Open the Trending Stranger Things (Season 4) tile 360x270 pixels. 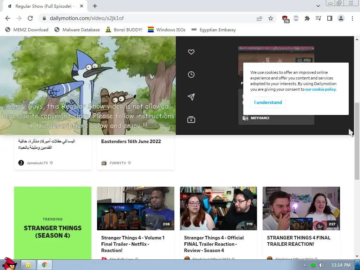click(x=53, y=223)
